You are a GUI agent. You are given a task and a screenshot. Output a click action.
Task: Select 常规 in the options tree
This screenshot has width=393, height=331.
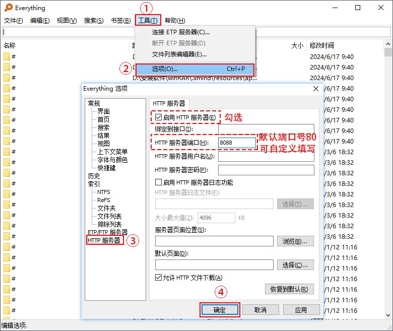tap(94, 103)
